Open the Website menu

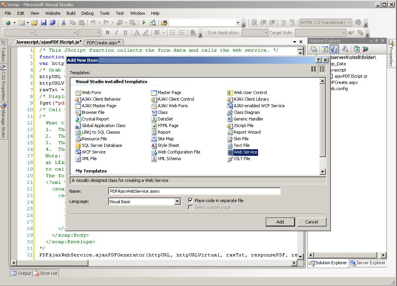pyautogui.click(x=53, y=13)
